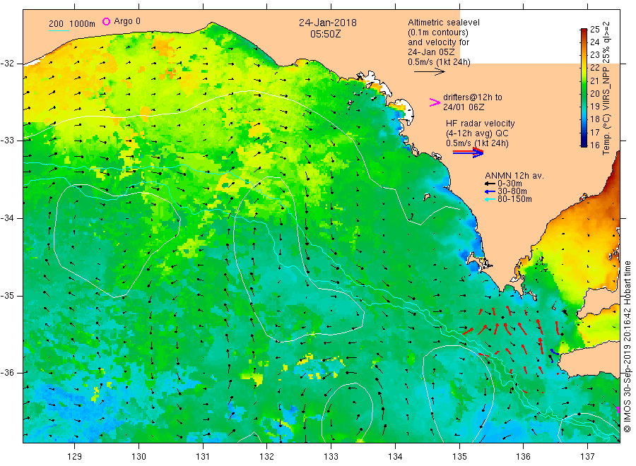This screenshot has height=466, width=636.
Task: Click the black 0-30m ANMN arrow
Action: (490, 184)
